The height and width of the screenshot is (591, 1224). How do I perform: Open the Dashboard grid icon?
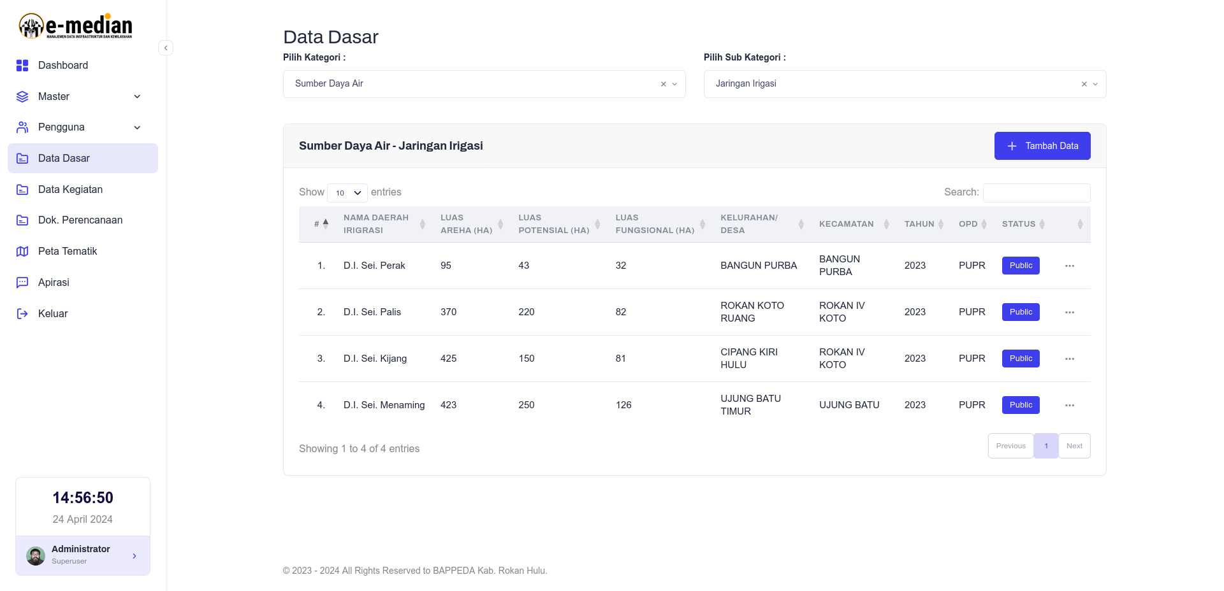coord(22,66)
